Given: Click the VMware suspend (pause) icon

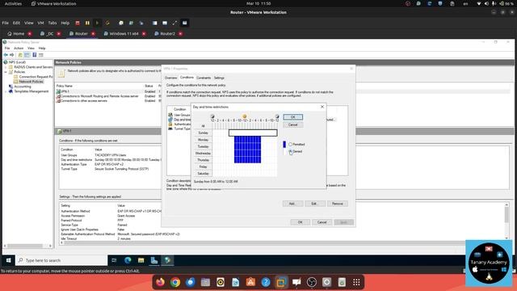Looking at the screenshot, I should [87, 23].
